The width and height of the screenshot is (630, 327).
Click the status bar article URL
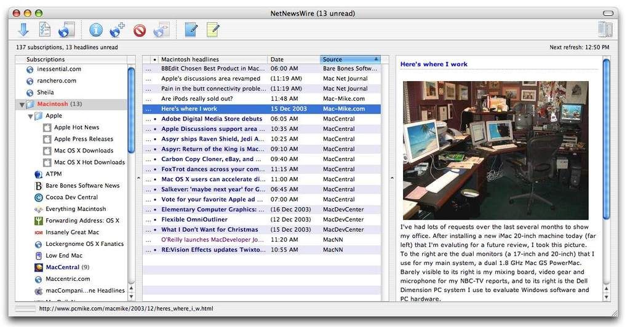(x=126, y=309)
